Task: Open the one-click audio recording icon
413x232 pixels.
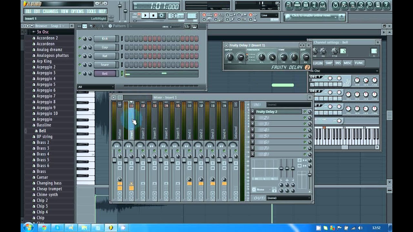Action: click(x=369, y=5)
